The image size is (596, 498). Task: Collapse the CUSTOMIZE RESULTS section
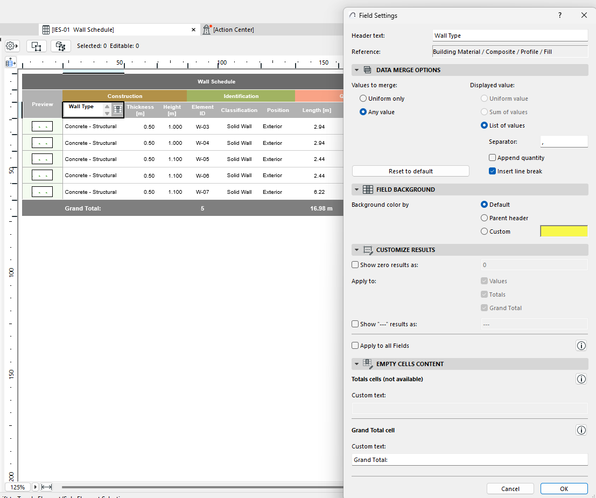pos(356,249)
